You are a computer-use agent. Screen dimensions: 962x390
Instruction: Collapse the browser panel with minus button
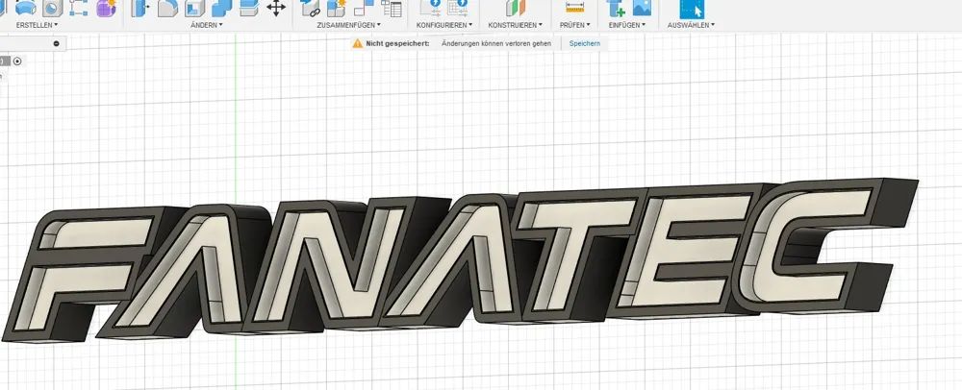click(x=57, y=43)
